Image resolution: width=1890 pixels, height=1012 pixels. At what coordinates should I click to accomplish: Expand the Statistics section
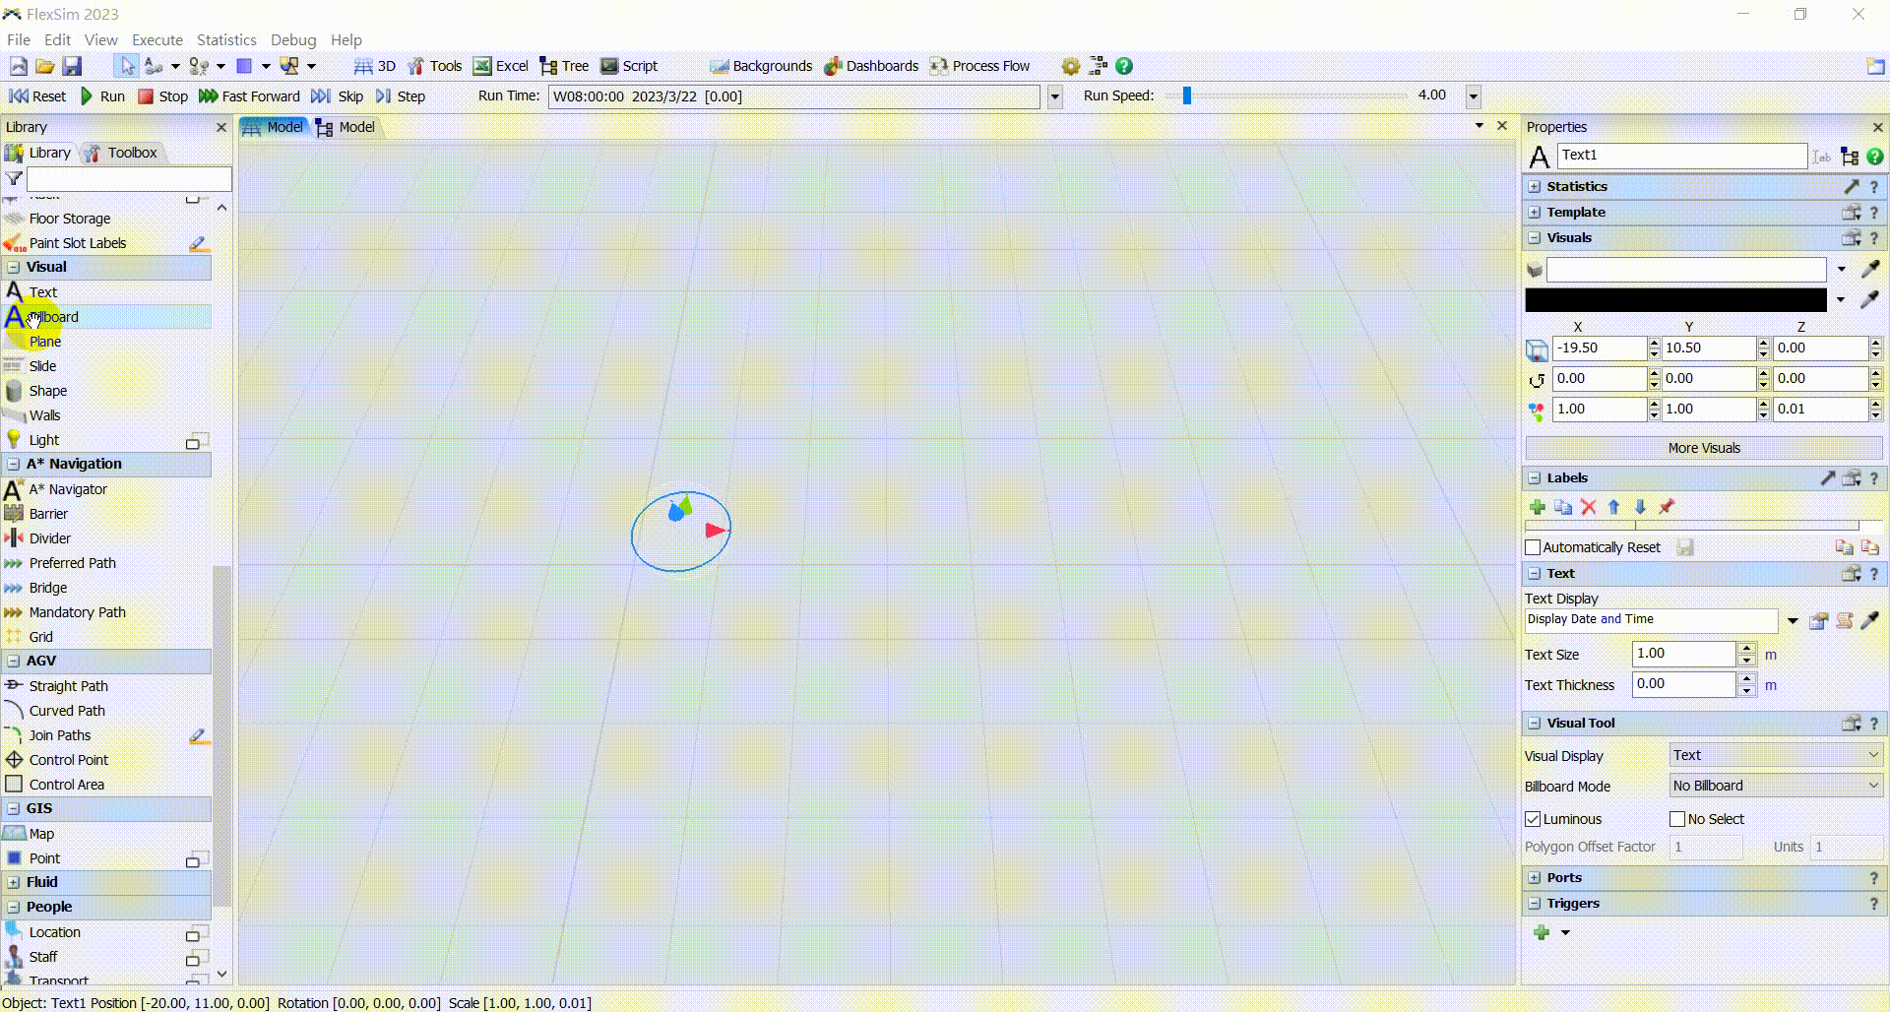click(x=1534, y=186)
